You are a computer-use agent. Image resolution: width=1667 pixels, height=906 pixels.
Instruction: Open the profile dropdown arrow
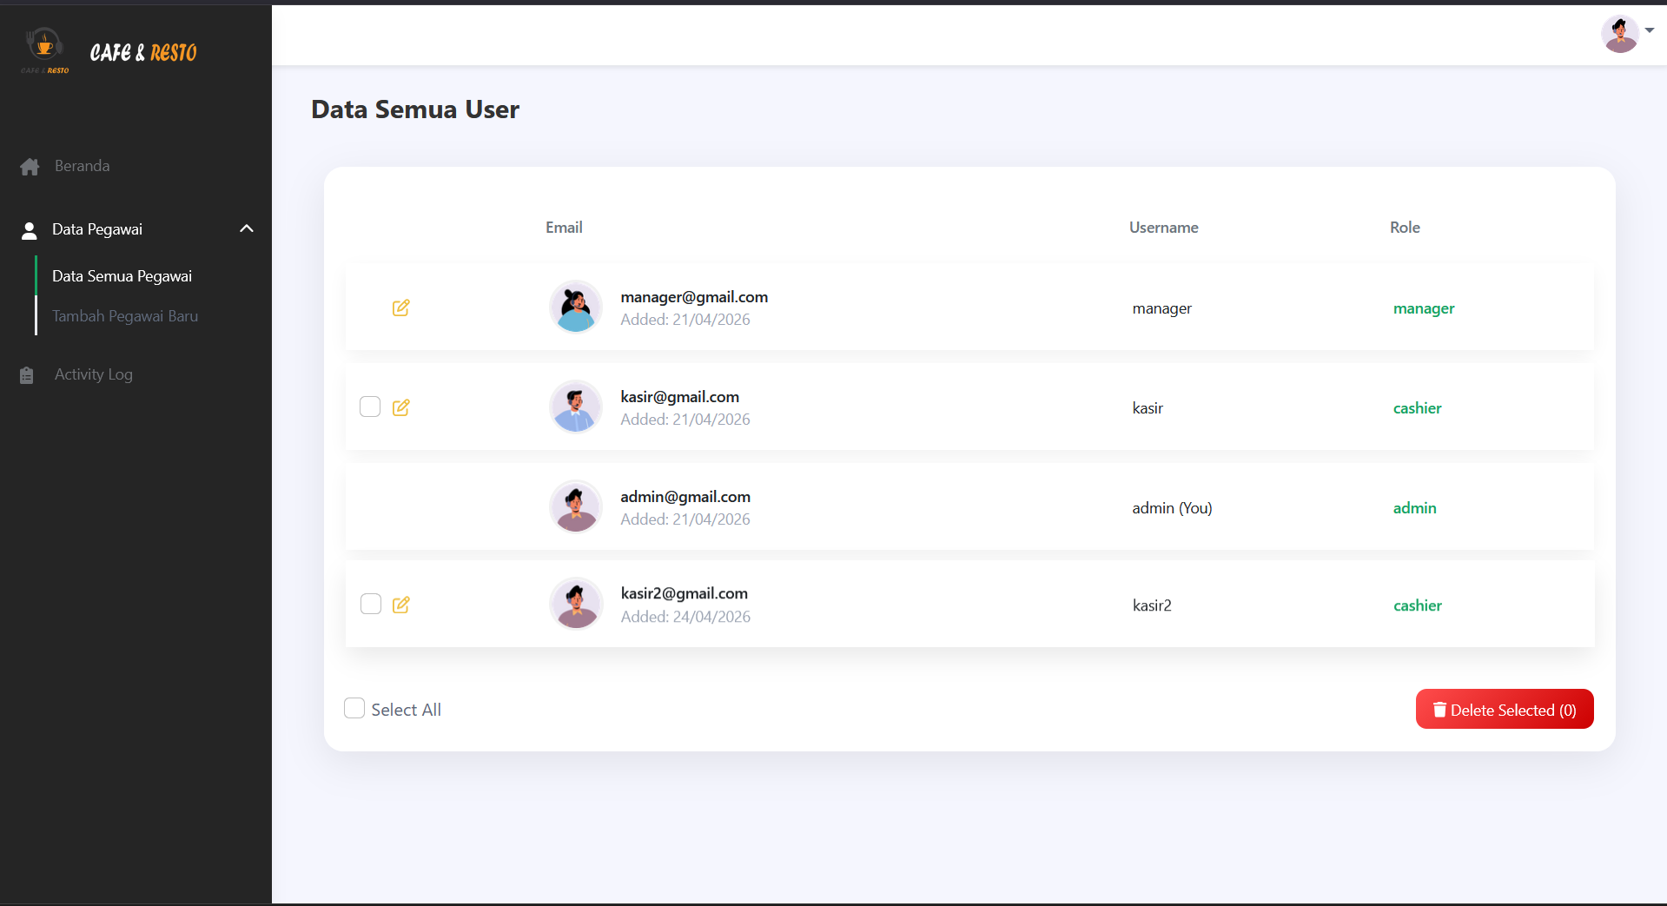coord(1650,30)
